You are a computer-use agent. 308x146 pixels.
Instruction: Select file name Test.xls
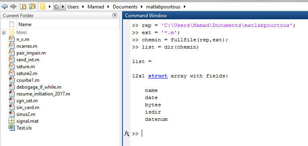pos(24,128)
